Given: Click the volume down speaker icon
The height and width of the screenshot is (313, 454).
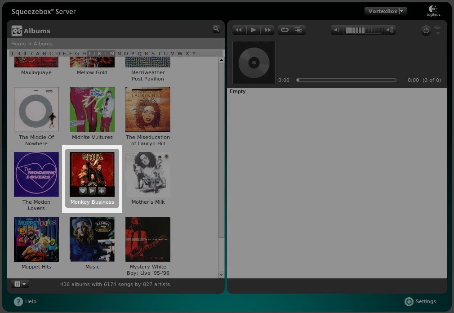Looking at the screenshot, I should (x=337, y=30).
